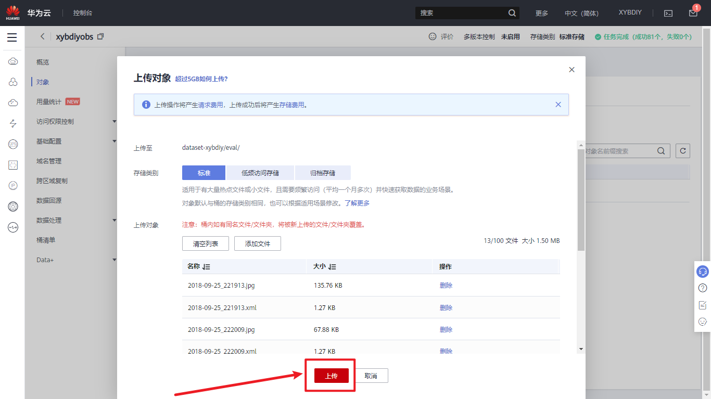The height and width of the screenshot is (399, 711).
Task: Open the XYBDIY account menu
Action: [x=630, y=12]
